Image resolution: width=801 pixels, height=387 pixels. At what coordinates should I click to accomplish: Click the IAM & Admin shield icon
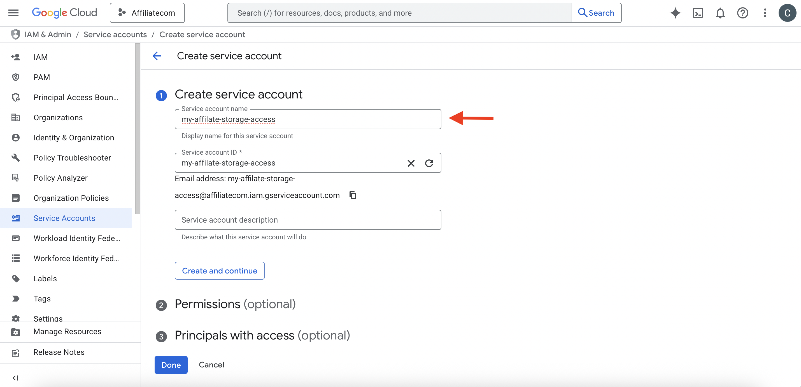16,34
